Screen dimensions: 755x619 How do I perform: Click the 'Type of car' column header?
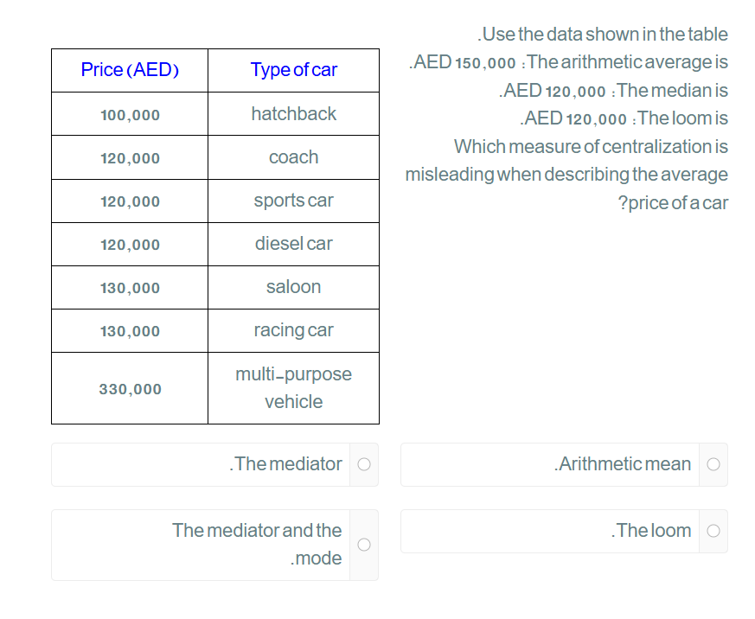coord(293,70)
